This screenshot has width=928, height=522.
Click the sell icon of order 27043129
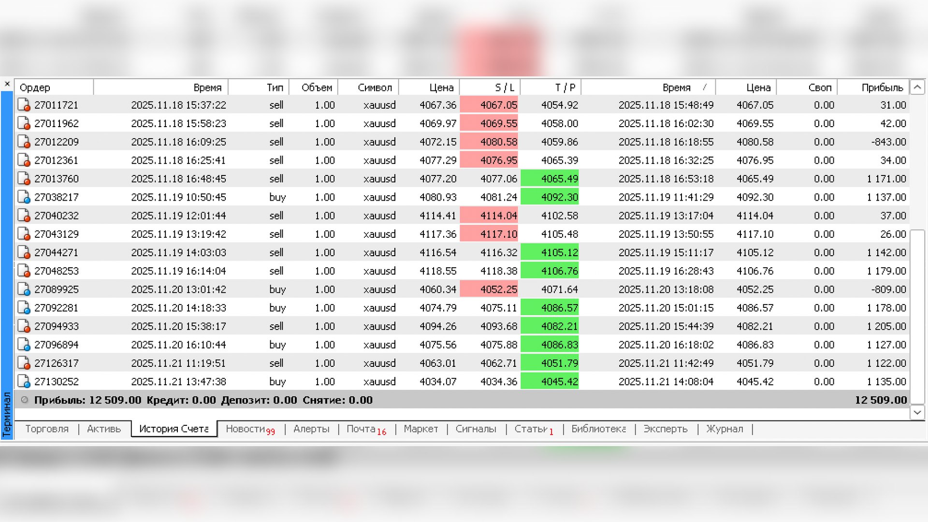coord(24,234)
